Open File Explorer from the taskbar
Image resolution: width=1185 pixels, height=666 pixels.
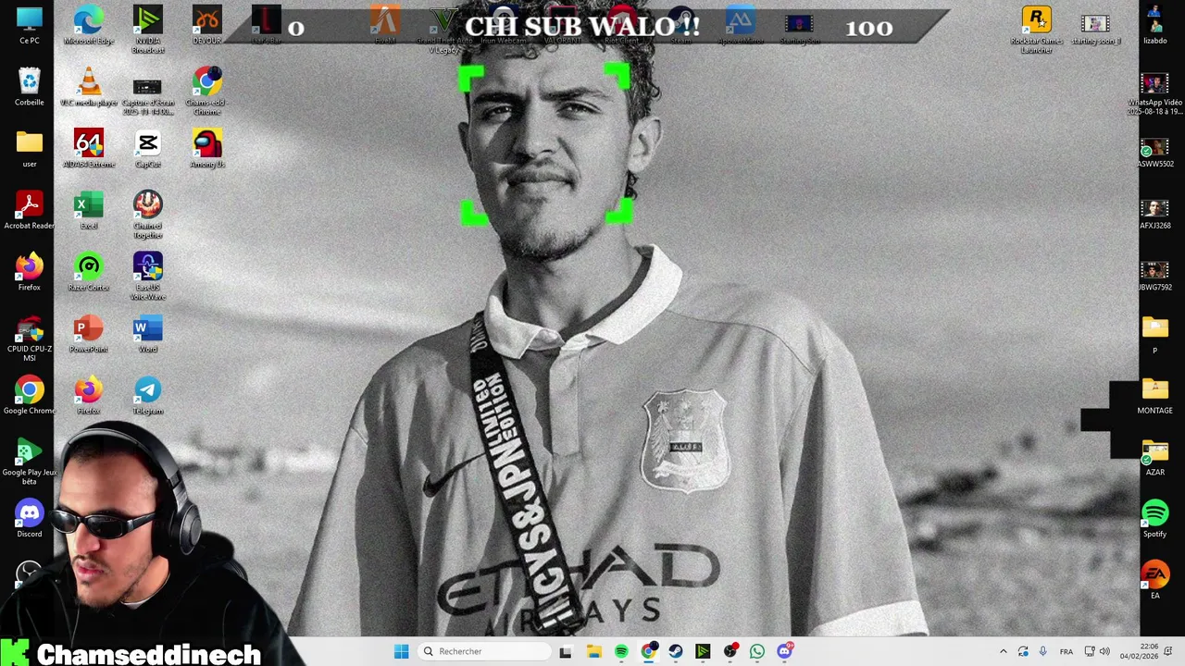593,651
